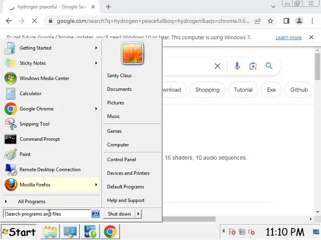Viewport: 321px width, 240px height.
Task: Go back in Chrome
Action: point(9,21)
